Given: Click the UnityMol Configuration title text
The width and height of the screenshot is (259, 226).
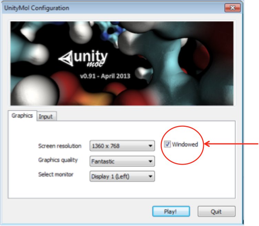Looking at the screenshot, I should [37, 8].
